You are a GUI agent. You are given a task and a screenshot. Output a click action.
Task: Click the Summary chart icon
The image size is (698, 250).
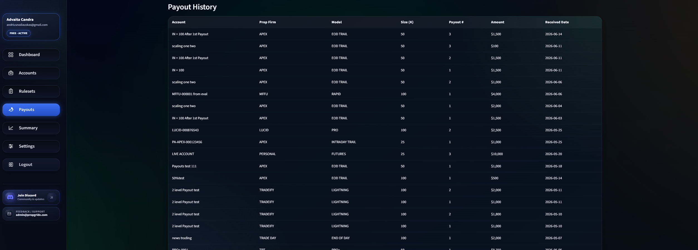[x=11, y=128]
